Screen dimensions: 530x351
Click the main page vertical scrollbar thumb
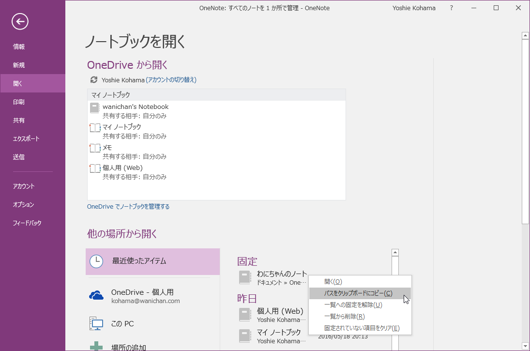pyautogui.click(x=525, y=131)
